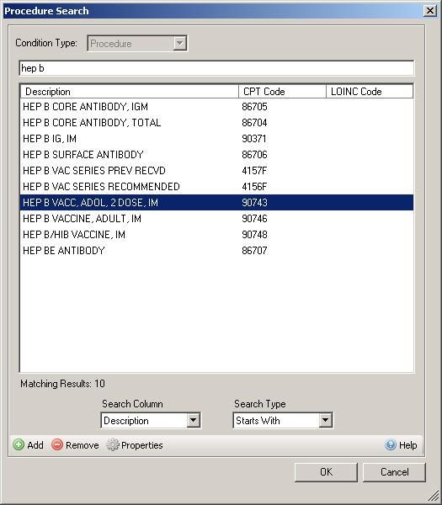Viewport: 442px width, 505px height.
Task: Expand the Search Column dropdown
Action: pyautogui.click(x=193, y=420)
